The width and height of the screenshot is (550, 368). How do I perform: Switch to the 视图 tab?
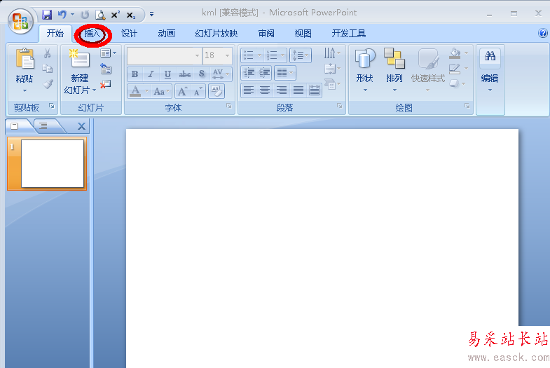pyautogui.click(x=303, y=34)
